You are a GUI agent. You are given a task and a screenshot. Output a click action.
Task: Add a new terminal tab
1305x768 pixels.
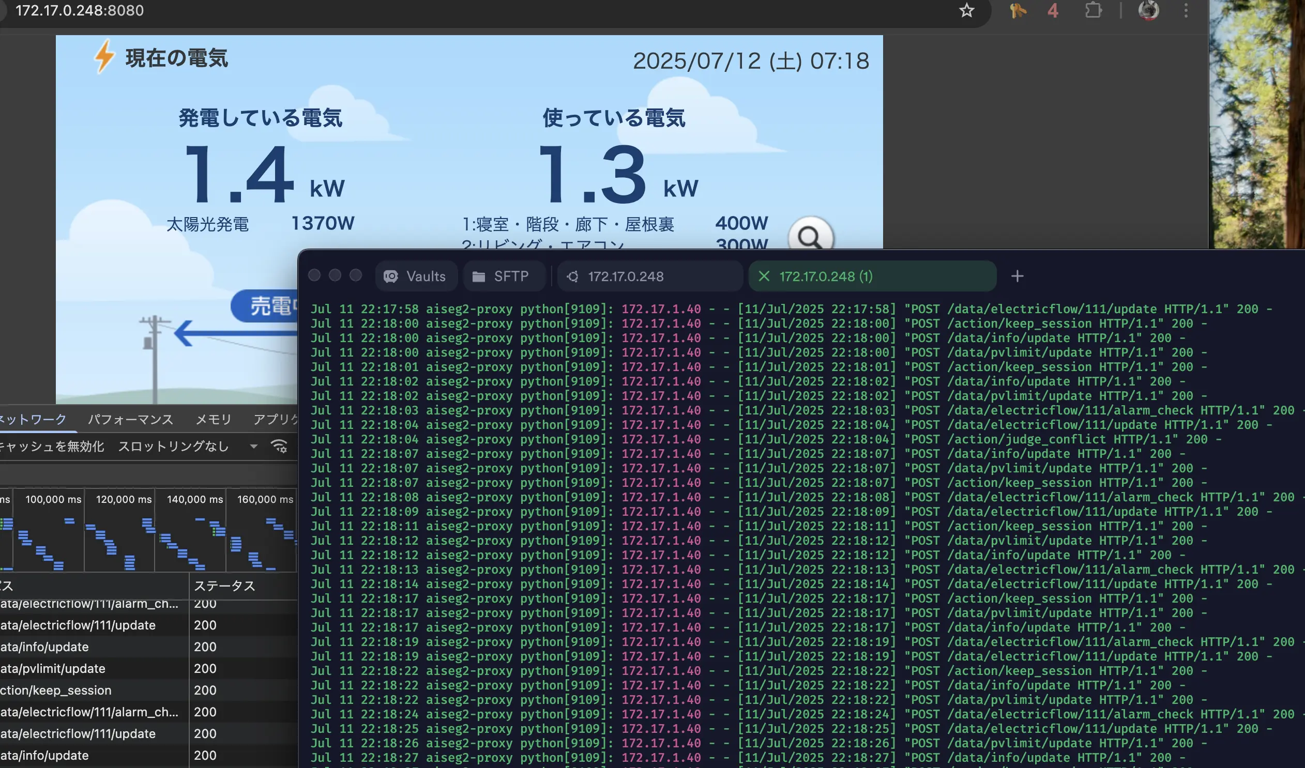coord(1017,277)
